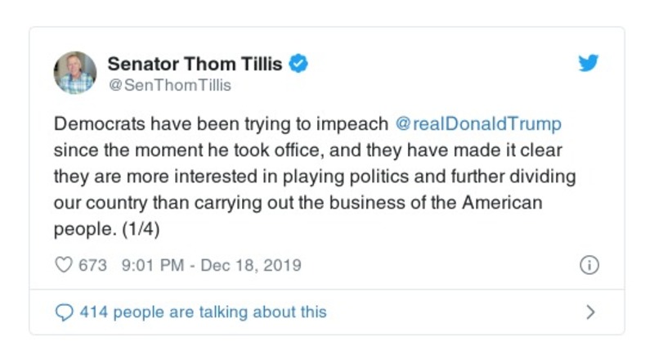Open the circled info icon
Viewport: 654px width, 364px height.
(x=589, y=265)
